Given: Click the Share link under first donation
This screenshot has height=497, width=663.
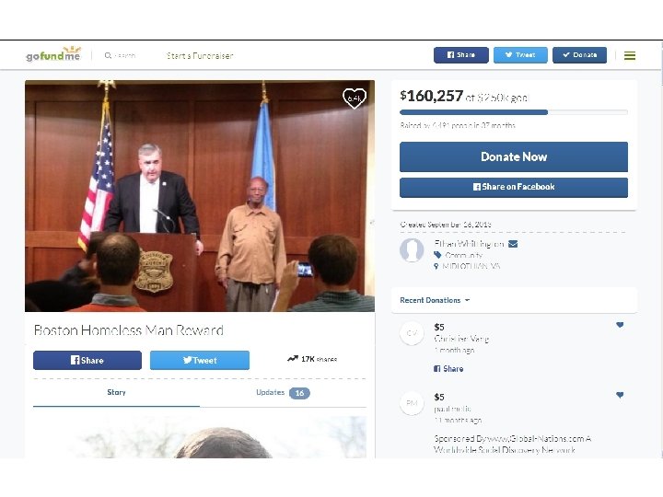Looking at the screenshot, I should pos(448,368).
